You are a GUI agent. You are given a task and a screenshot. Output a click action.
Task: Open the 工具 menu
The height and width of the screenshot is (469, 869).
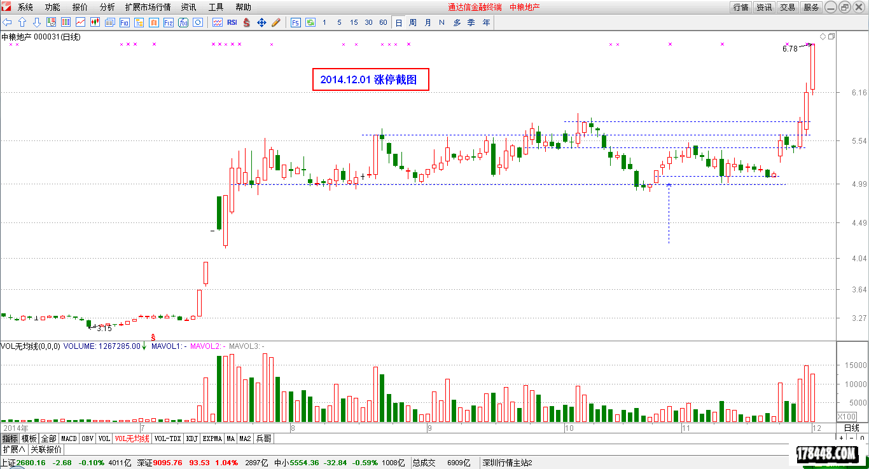(x=216, y=7)
